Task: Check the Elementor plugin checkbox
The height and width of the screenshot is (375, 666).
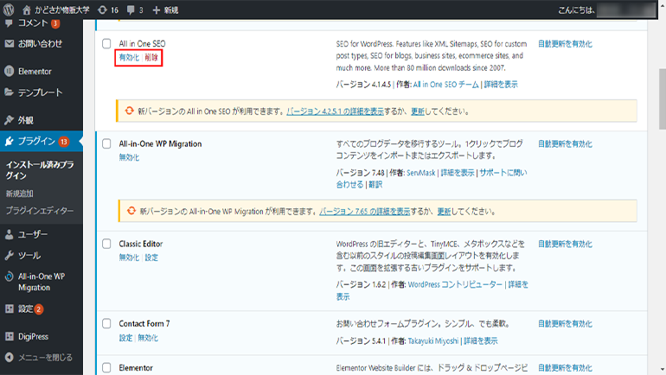Action: 106,368
